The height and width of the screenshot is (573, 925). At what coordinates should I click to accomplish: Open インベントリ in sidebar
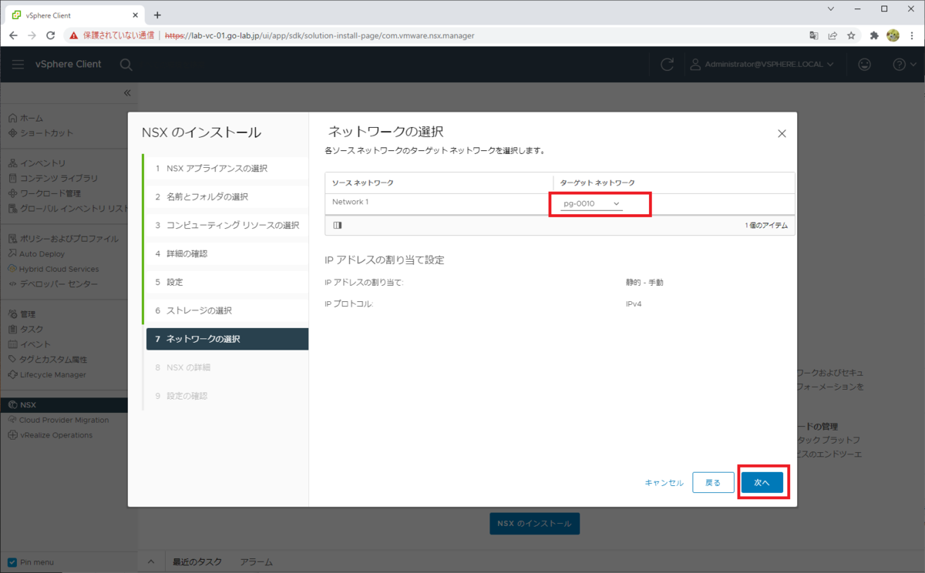tap(37, 163)
